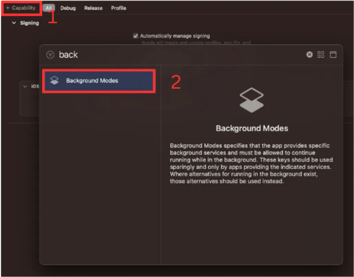Switch to the Release tab
The height and width of the screenshot is (277, 354).
click(x=93, y=8)
